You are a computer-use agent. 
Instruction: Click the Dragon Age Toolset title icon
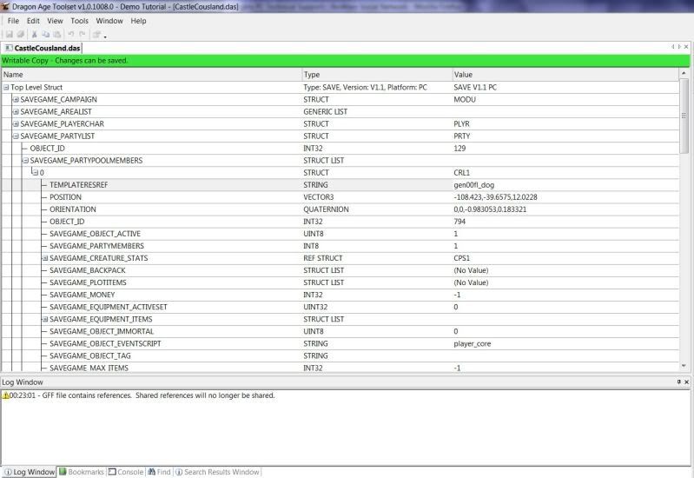5,6
